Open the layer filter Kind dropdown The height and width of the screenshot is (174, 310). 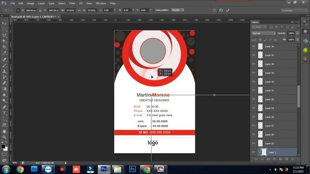(259, 27)
